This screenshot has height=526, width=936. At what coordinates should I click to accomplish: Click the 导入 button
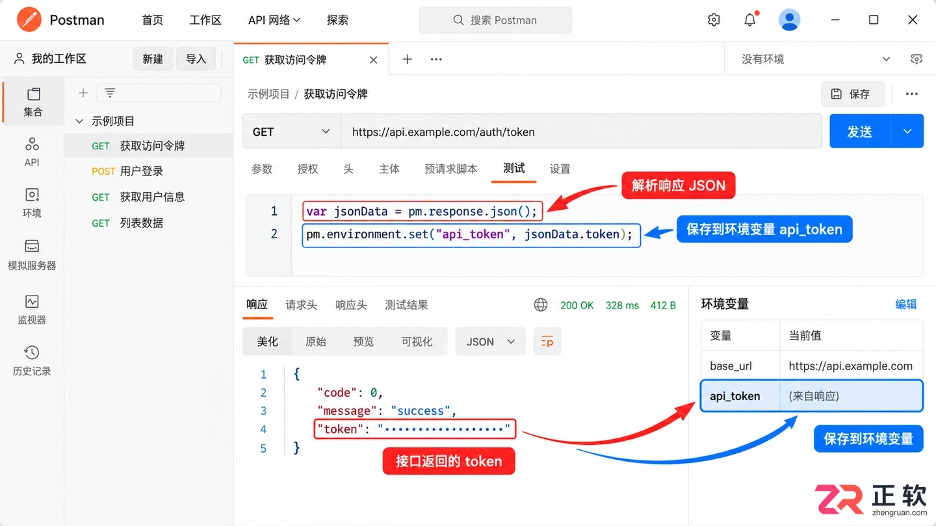coord(196,59)
